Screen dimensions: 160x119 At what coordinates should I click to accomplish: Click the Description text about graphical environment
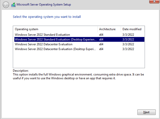point(78,76)
